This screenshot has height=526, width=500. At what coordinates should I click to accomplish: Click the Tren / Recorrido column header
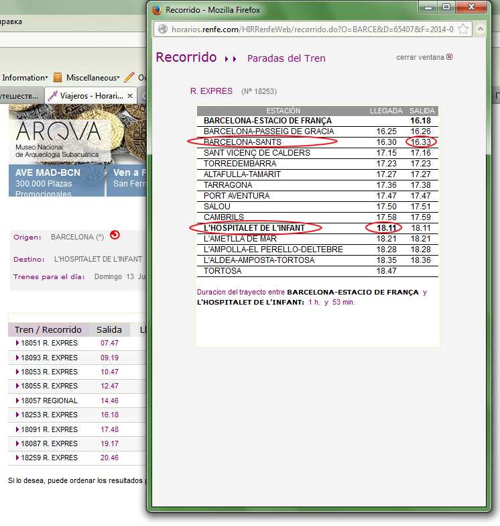coord(48,330)
